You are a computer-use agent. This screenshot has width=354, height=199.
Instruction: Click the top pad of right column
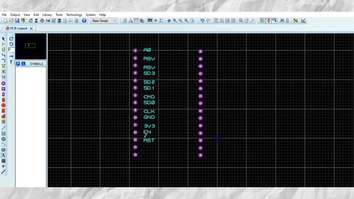200,51
